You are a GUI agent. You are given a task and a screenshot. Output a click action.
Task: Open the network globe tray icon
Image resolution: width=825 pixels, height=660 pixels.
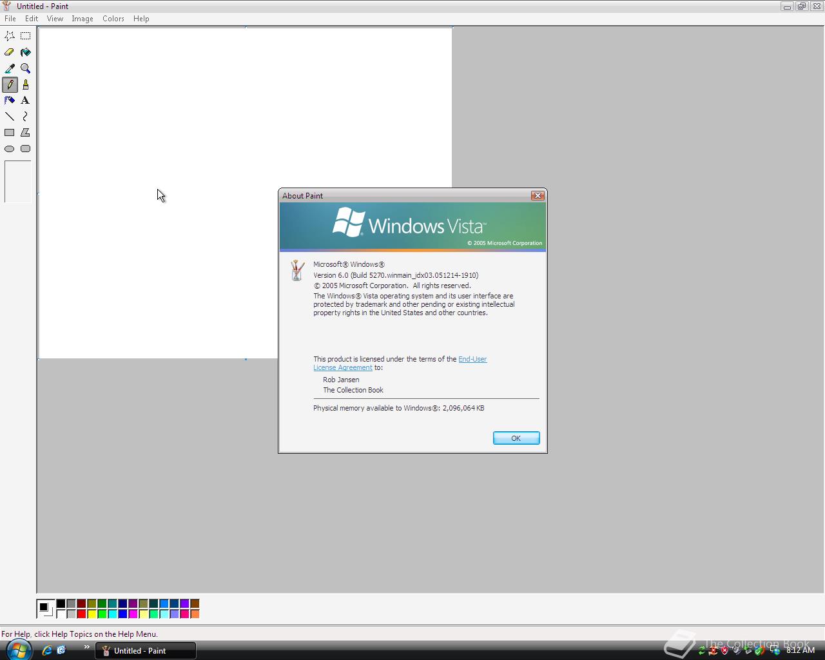(775, 650)
